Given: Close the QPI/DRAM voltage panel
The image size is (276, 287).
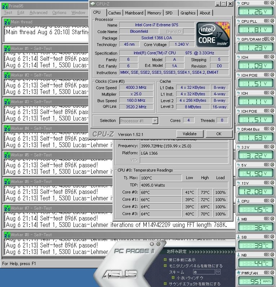Looking at the screenshot, I should [x=272, y=38].
